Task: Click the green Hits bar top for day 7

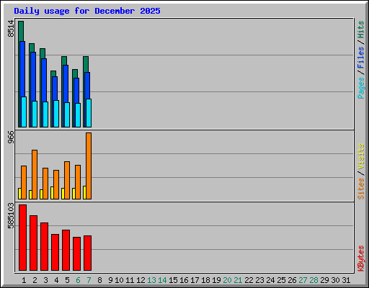Action: click(x=86, y=64)
